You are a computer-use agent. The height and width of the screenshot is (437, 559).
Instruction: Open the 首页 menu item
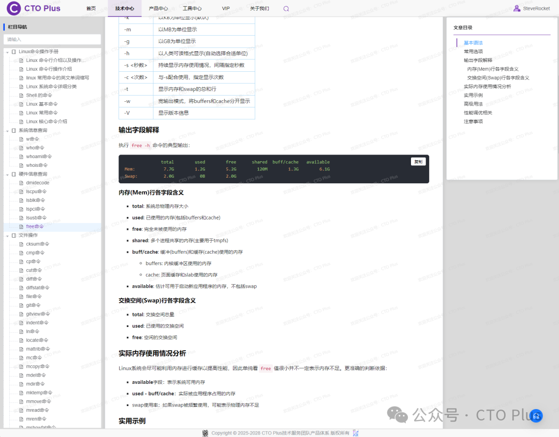coord(91,8)
